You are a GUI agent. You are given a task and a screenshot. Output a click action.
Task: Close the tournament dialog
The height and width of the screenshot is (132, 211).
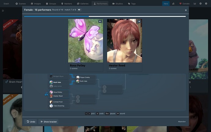click(x=186, y=10)
